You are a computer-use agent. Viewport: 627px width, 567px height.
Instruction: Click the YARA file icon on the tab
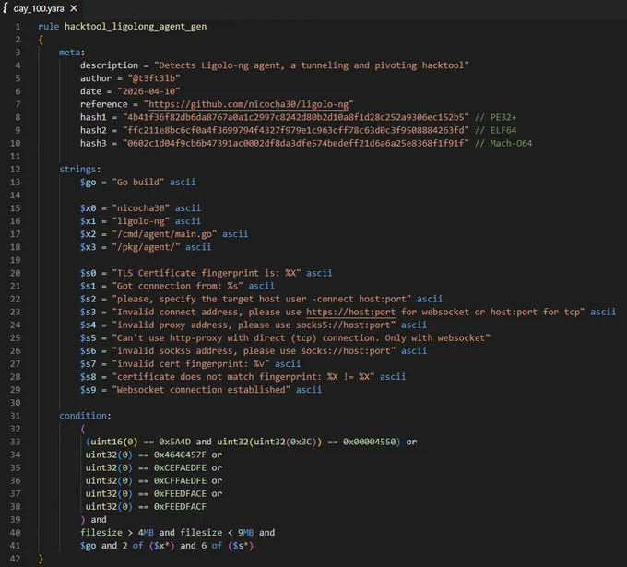(x=6, y=8)
